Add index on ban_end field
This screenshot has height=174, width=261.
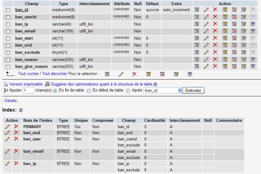(x=244, y=45)
